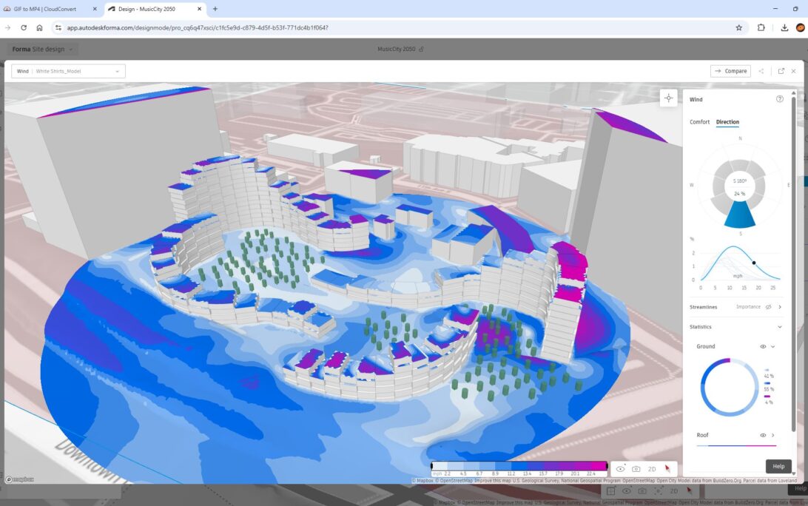Click the share icon next to Compare
The height and width of the screenshot is (506, 808).
pos(761,71)
